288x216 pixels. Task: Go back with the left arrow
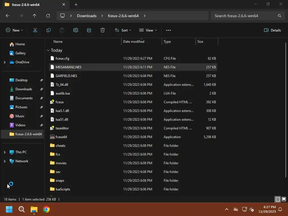coord(8,16)
